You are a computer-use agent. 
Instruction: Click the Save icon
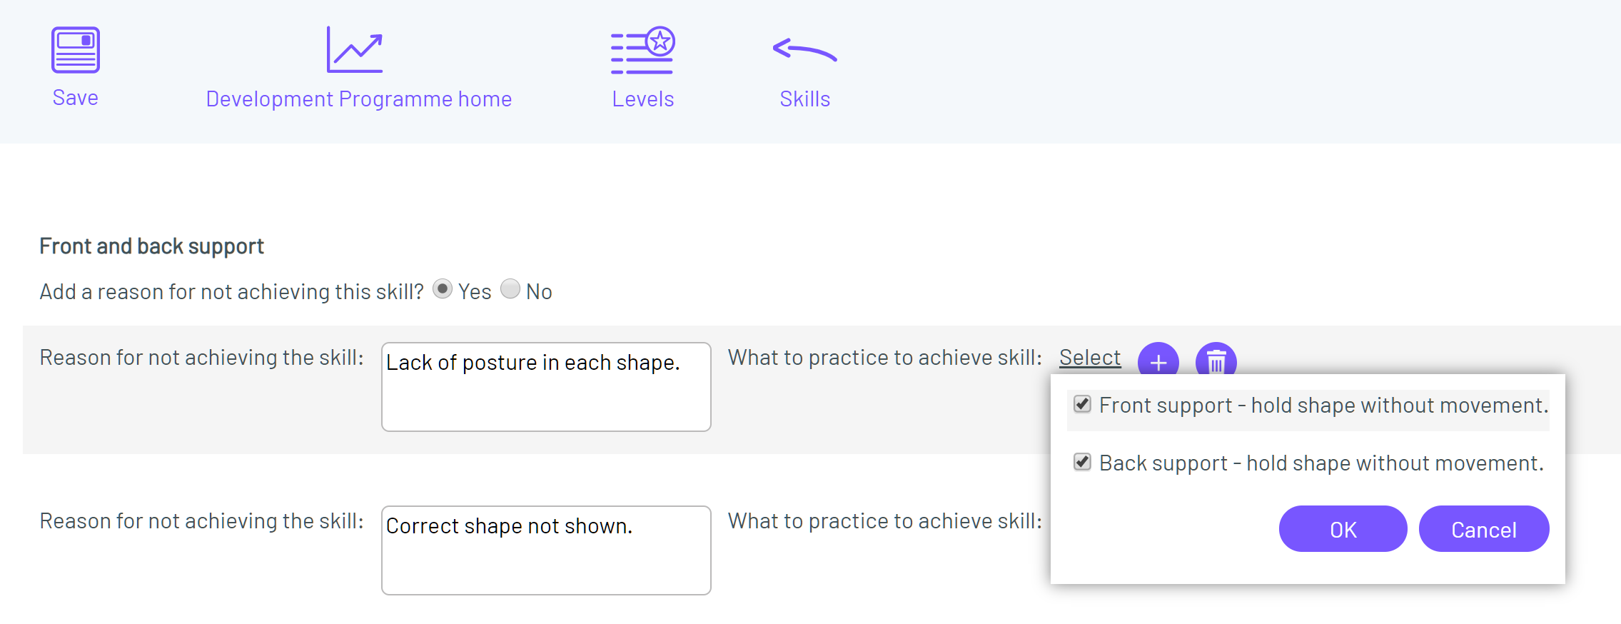75,50
